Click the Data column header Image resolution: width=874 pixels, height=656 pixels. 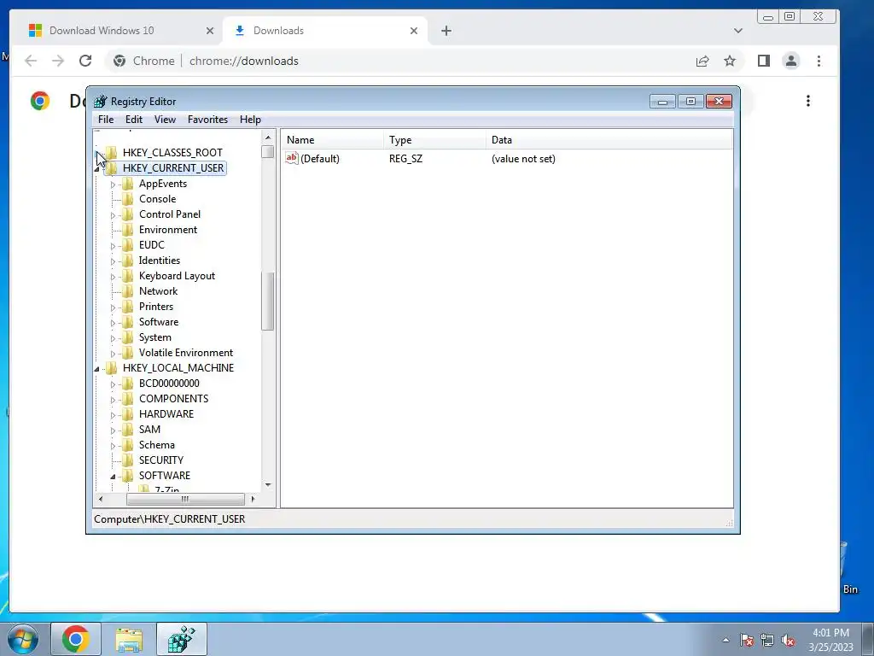609,140
